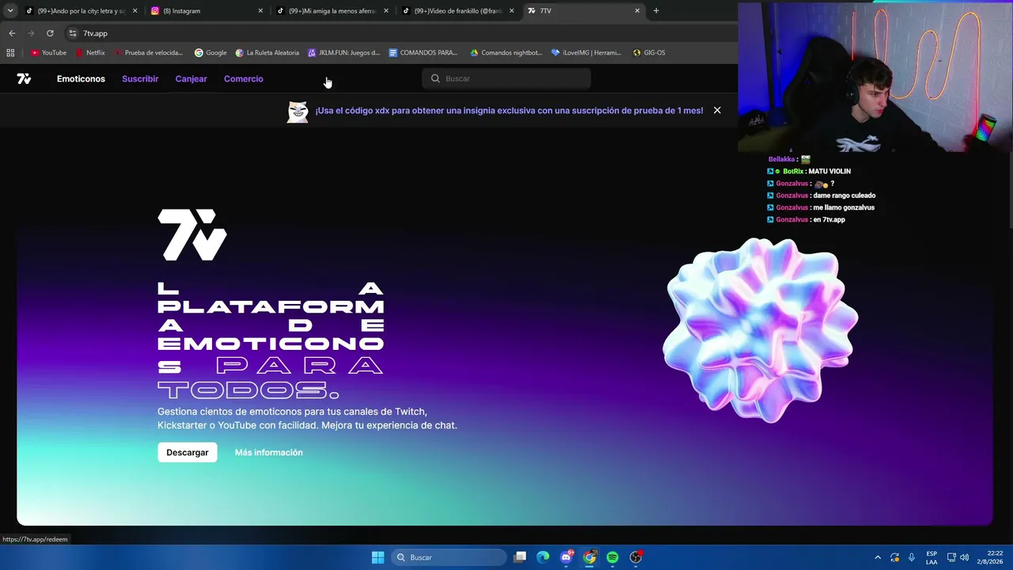This screenshot has width=1013, height=570.
Task: Open the Windows Start menu
Action: point(378,557)
